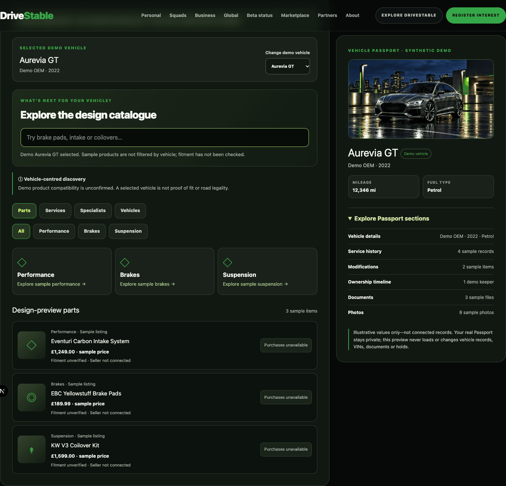Click the DriveStable logo
This screenshot has width=506, height=486.
pyautogui.click(x=26, y=15)
